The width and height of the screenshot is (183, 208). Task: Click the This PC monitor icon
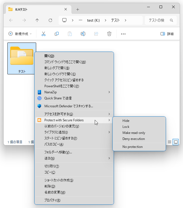(x=64, y=20)
